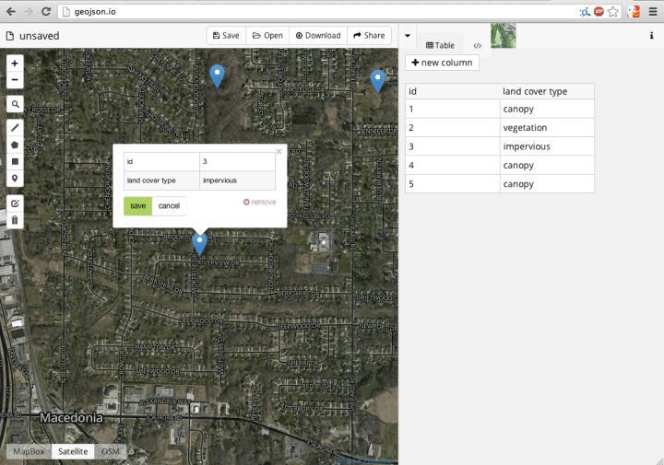
Task: Switch to the JSON code tab
Action: point(477,45)
